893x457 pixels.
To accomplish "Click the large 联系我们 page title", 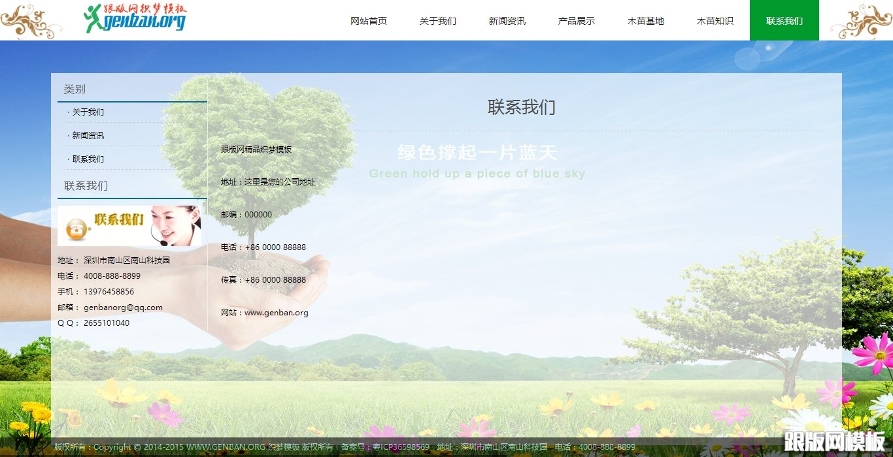I will pos(522,108).
